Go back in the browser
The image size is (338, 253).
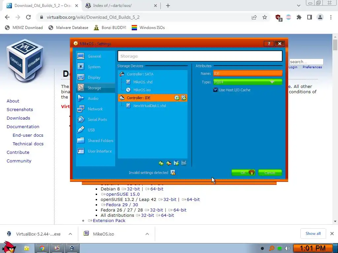pyautogui.click(x=7, y=17)
